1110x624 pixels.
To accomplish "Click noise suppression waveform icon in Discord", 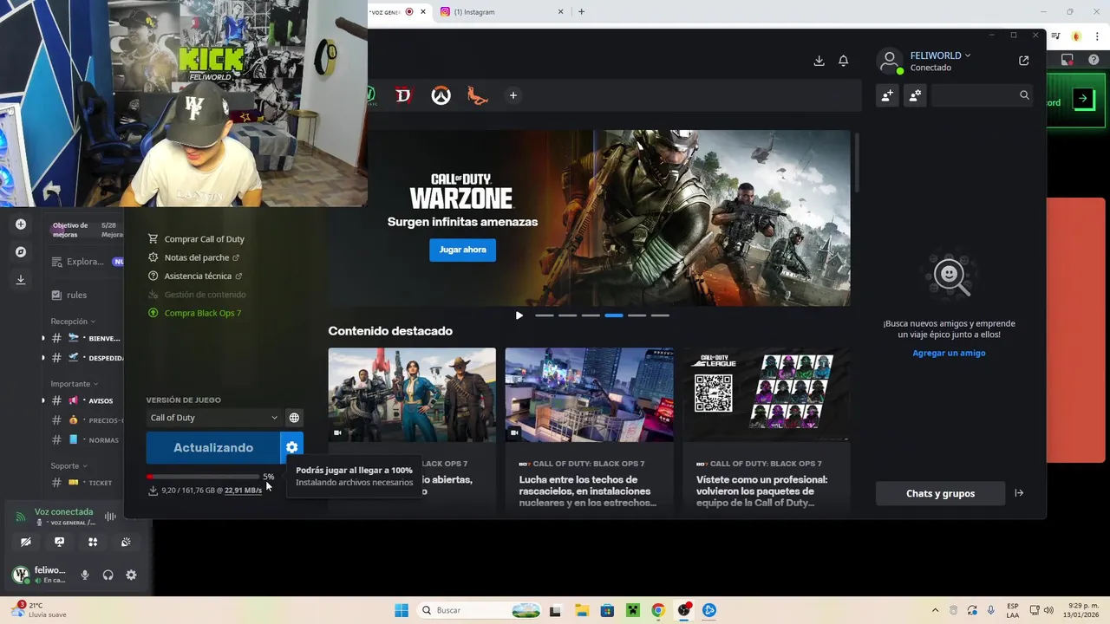I will coord(110,517).
